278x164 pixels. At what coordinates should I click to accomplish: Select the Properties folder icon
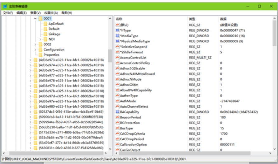tap(40, 55)
